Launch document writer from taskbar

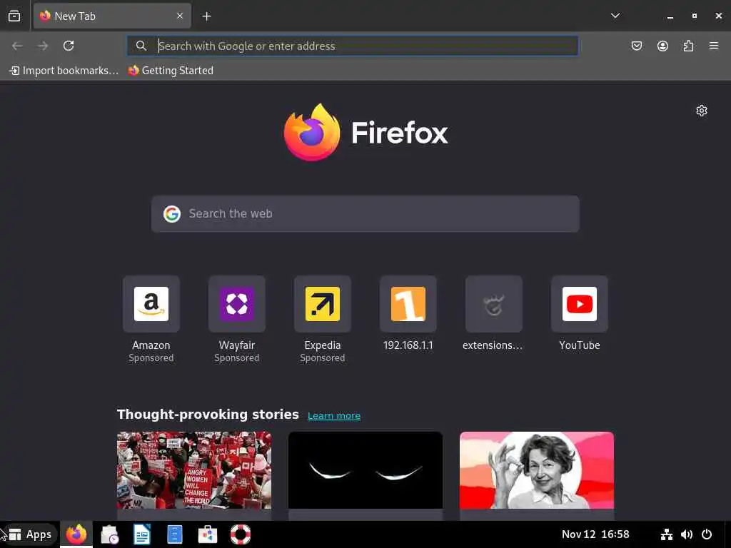(142, 534)
